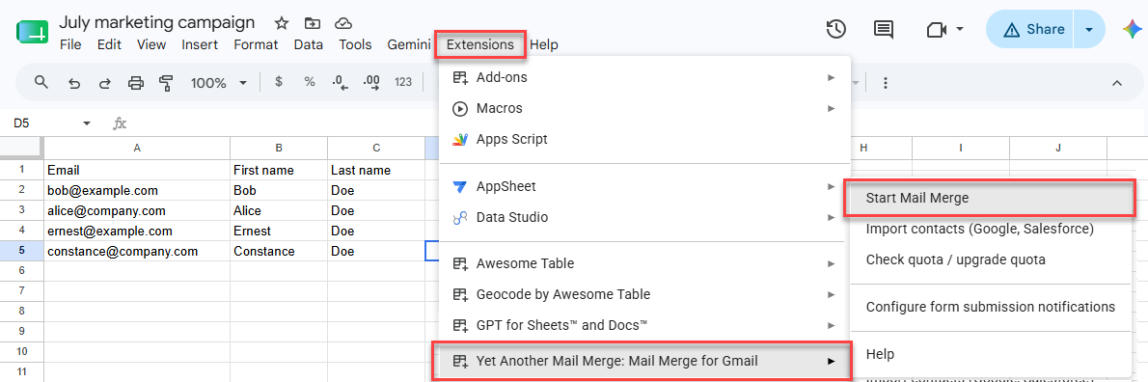Select the cell containing Ernest
The height and width of the screenshot is (382, 1148).
point(279,232)
